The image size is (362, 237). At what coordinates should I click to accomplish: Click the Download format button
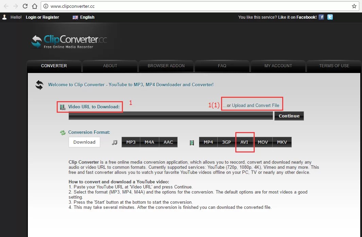(x=84, y=142)
